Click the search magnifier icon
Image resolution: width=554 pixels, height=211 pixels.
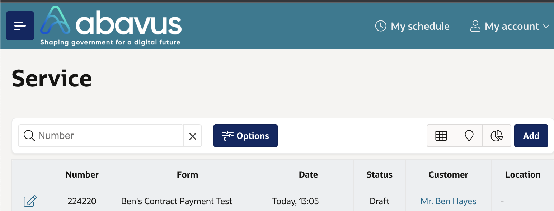click(x=29, y=135)
